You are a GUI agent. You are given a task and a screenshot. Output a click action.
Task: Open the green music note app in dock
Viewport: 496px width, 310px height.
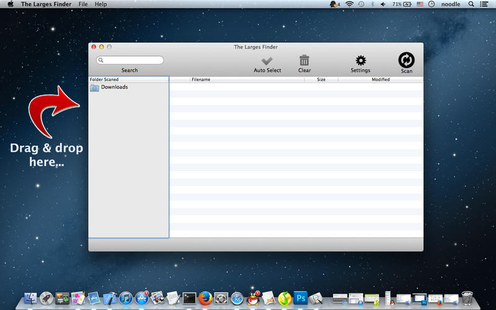tap(285, 298)
